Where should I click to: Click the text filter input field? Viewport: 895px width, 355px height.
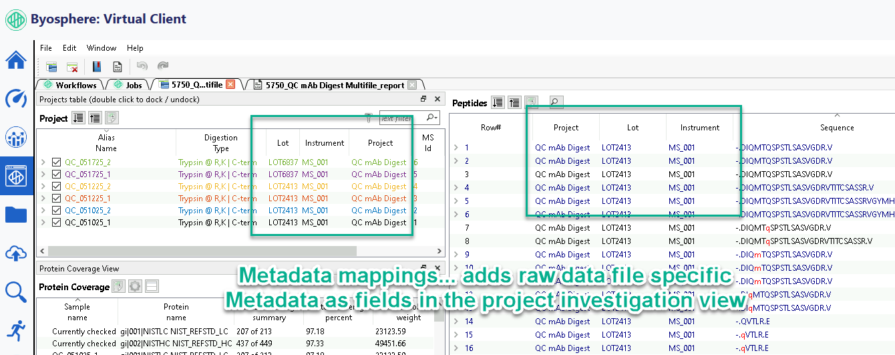402,118
